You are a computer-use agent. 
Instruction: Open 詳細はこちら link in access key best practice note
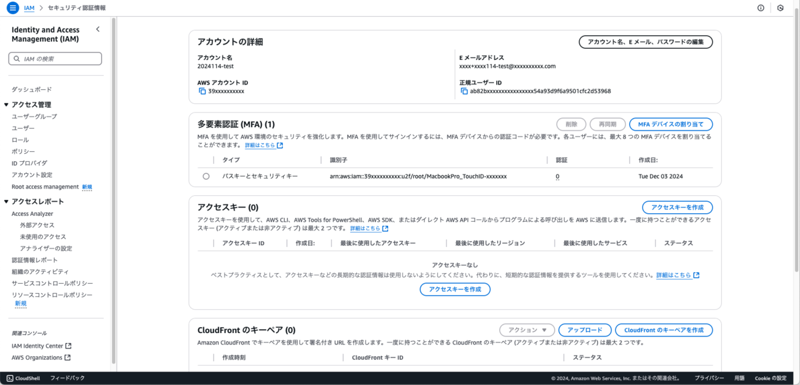(x=673, y=275)
